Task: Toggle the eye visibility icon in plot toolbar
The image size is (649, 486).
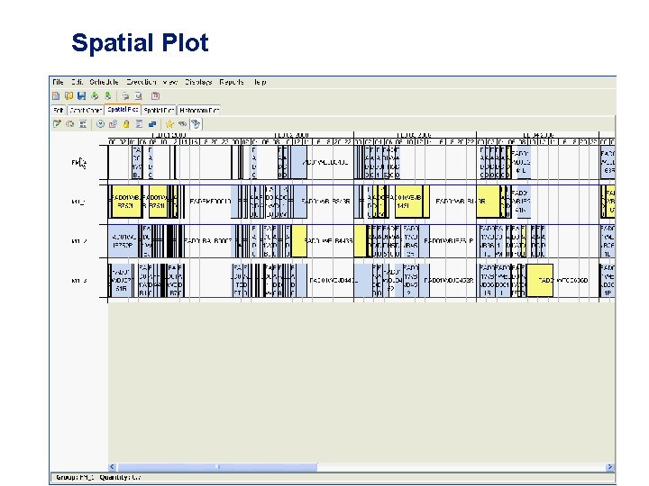Action: click(x=182, y=123)
